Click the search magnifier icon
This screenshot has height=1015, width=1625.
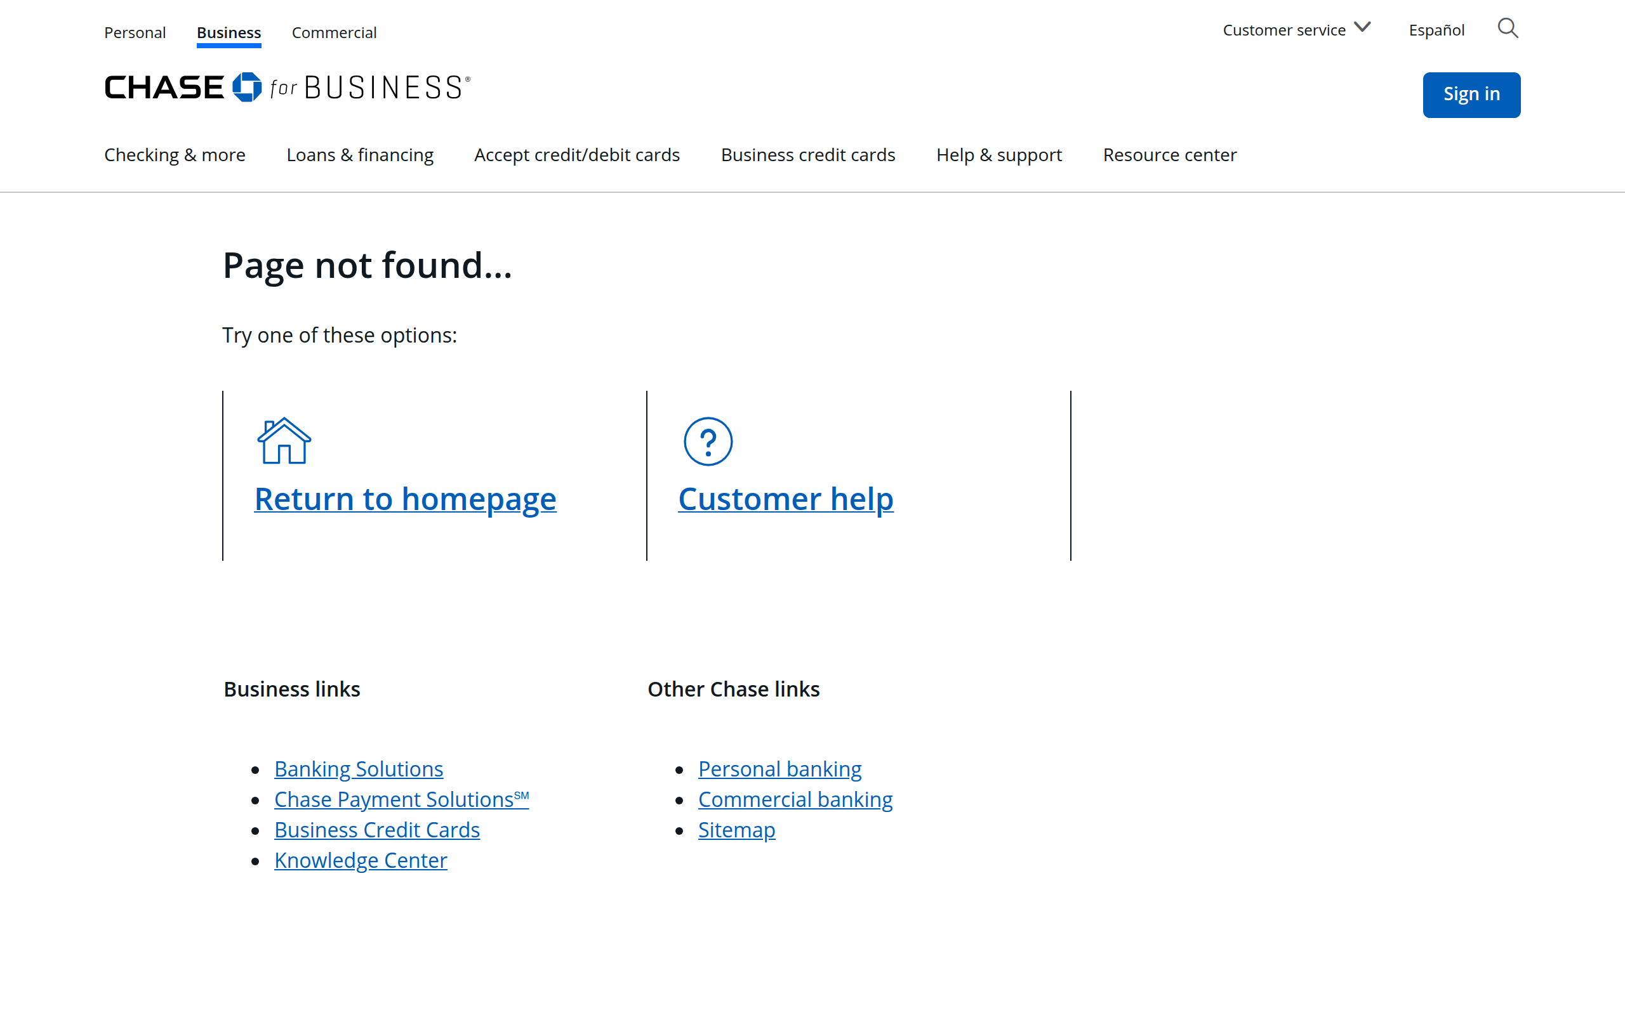pos(1508,29)
